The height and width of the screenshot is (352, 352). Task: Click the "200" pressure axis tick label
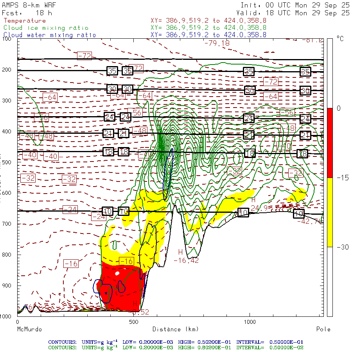pos(7,70)
